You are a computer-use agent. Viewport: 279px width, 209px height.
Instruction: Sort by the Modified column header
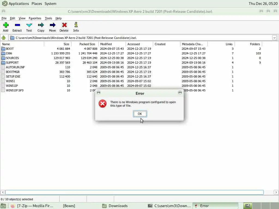click(112, 44)
